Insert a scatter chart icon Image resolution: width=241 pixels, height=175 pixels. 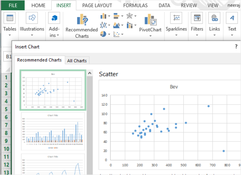coord(117,34)
